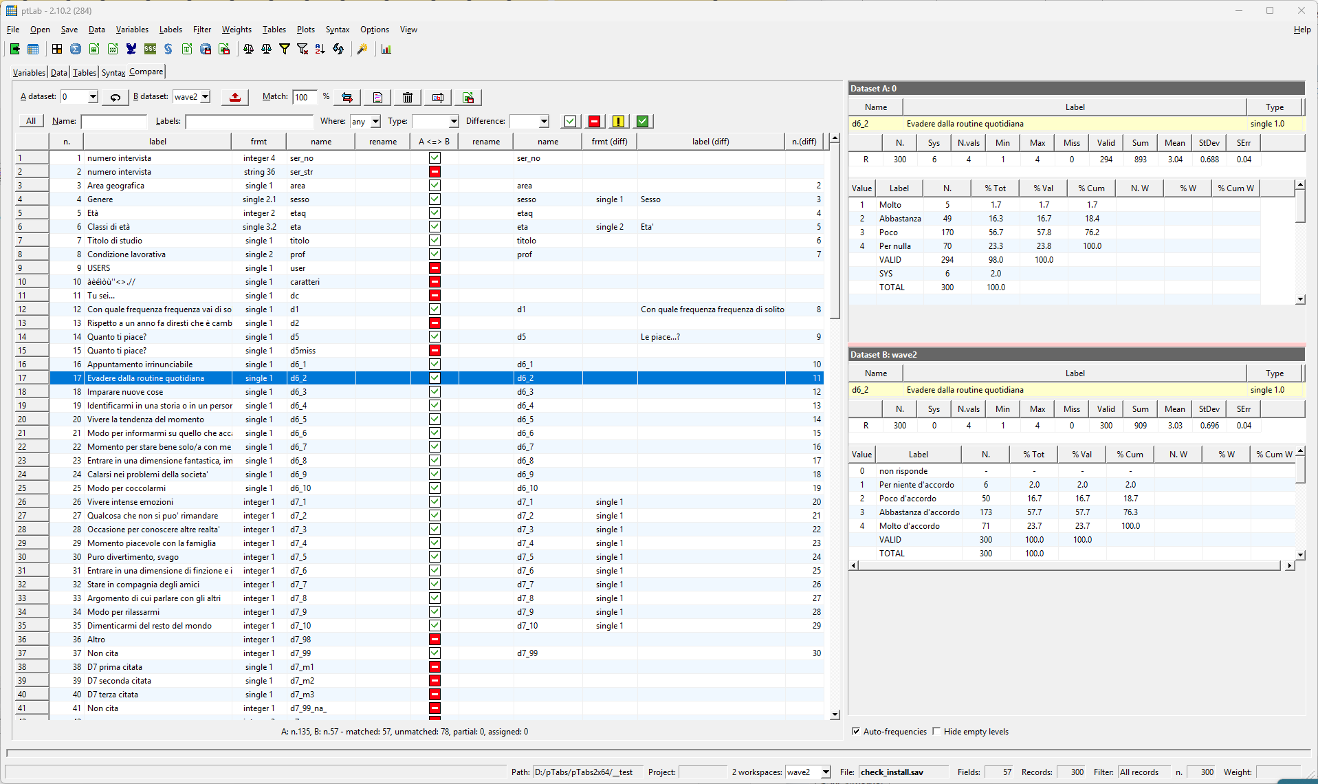The width and height of the screenshot is (1318, 784).
Task: Click the bar chart plots icon
Action: click(x=386, y=49)
